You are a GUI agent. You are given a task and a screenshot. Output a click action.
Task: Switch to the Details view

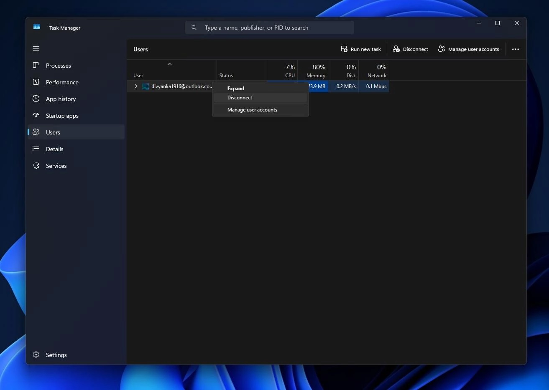point(55,149)
